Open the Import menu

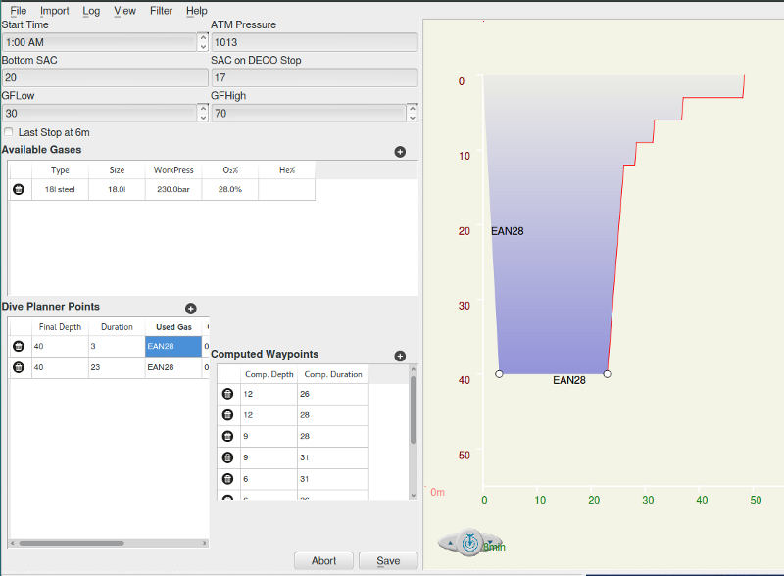point(55,11)
